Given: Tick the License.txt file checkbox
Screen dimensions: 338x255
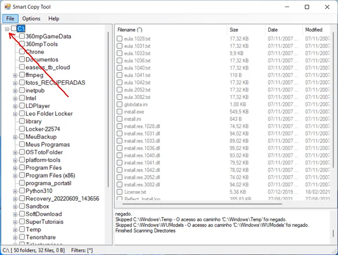Looking at the screenshot, I should (x=120, y=192).
